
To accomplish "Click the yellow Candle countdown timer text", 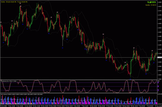I will tap(151, 5).
